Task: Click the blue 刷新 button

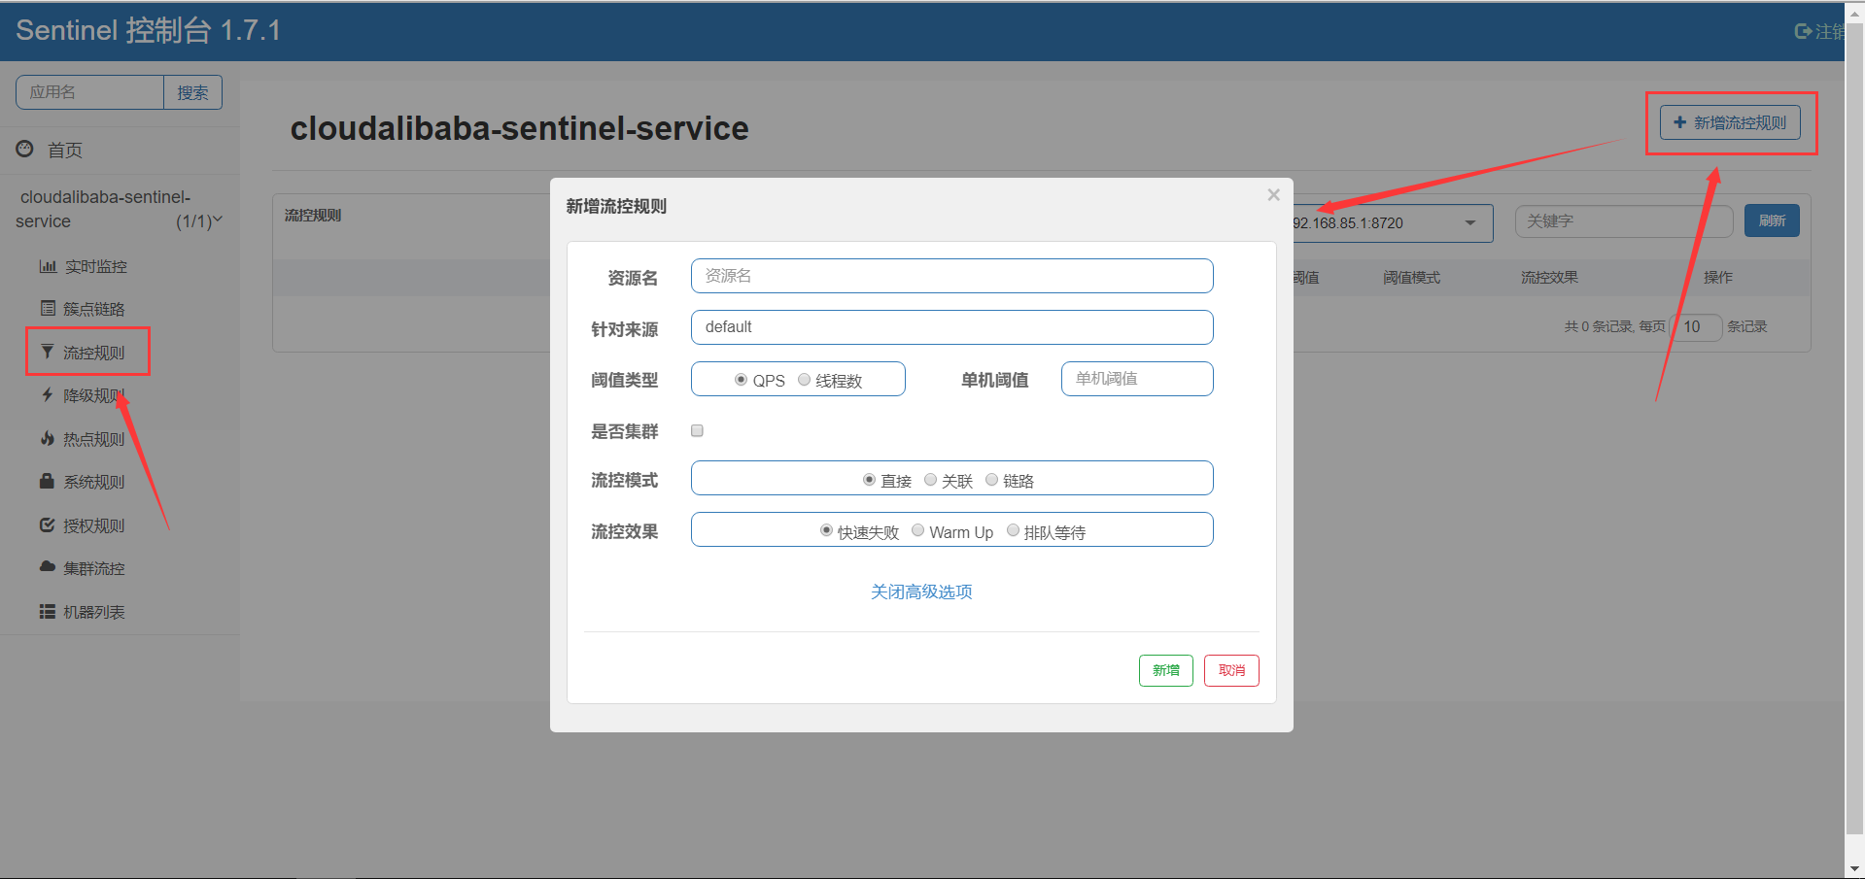Action: point(1772,220)
